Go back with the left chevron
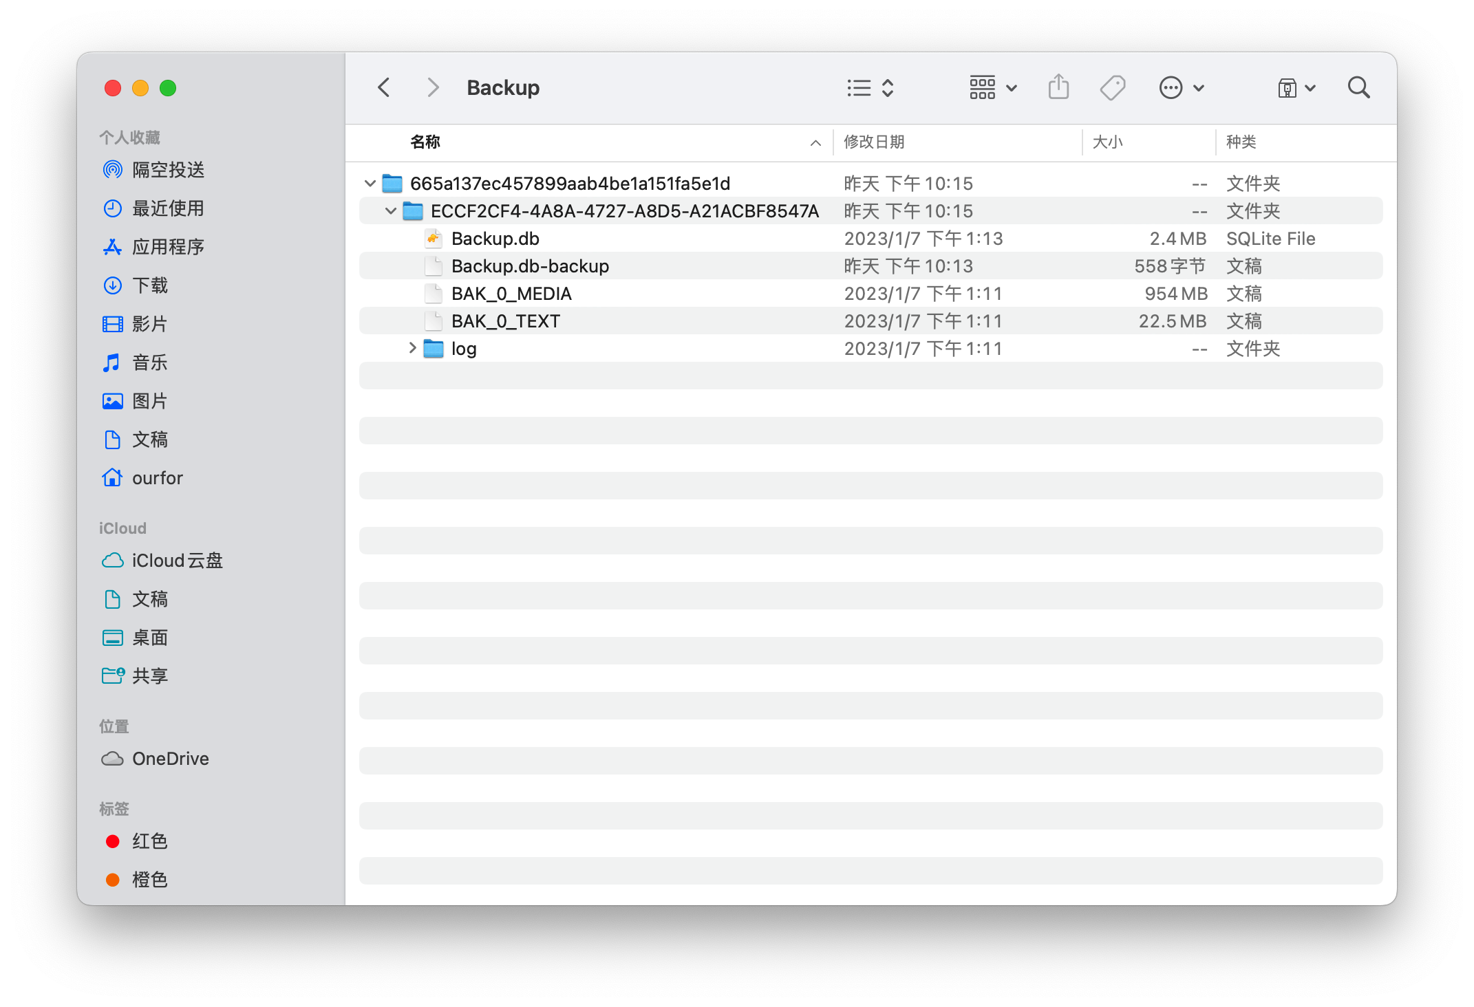The image size is (1474, 1007). point(384,87)
